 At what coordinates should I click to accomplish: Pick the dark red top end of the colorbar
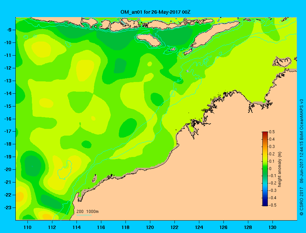(265, 133)
